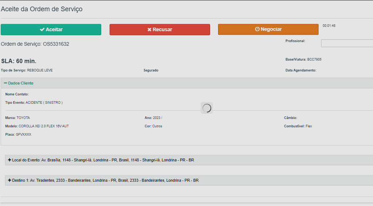Click the Data Agendamento label
The width and height of the screenshot is (373, 206).
pyautogui.click(x=301, y=70)
